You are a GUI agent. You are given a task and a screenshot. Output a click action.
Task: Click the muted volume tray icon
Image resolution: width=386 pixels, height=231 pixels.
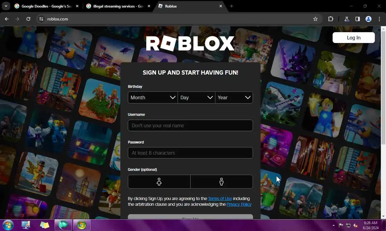[x=356, y=225]
